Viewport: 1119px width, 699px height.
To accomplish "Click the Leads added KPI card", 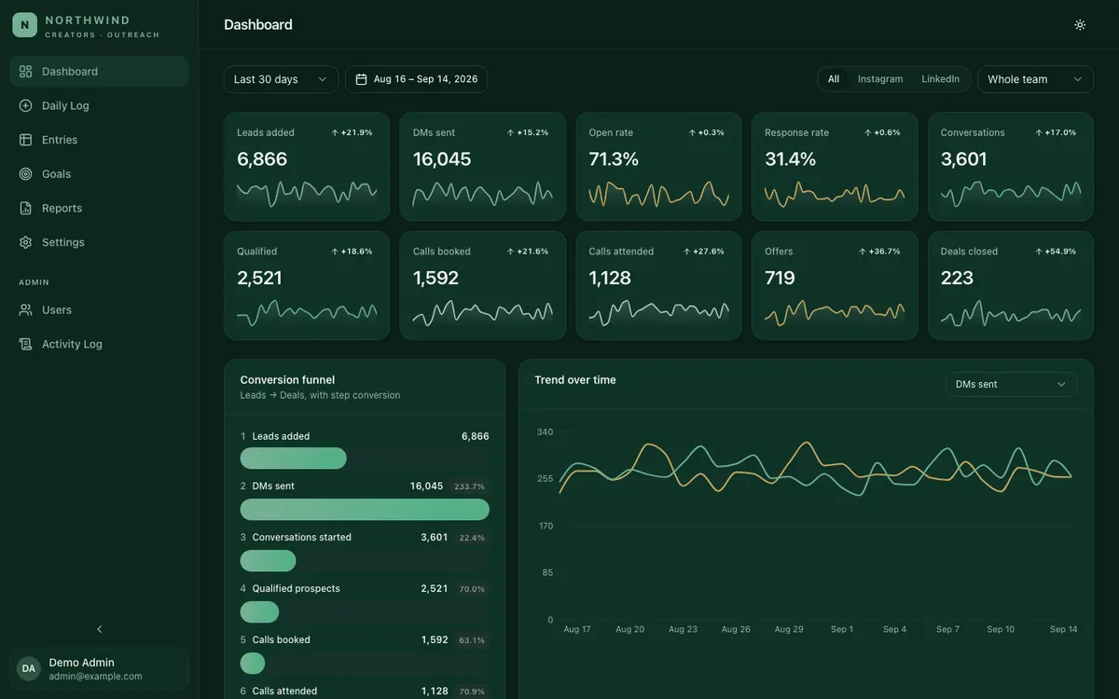I will [307, 167].
